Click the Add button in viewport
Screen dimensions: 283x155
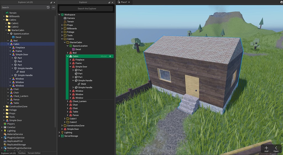click(266, 149)
